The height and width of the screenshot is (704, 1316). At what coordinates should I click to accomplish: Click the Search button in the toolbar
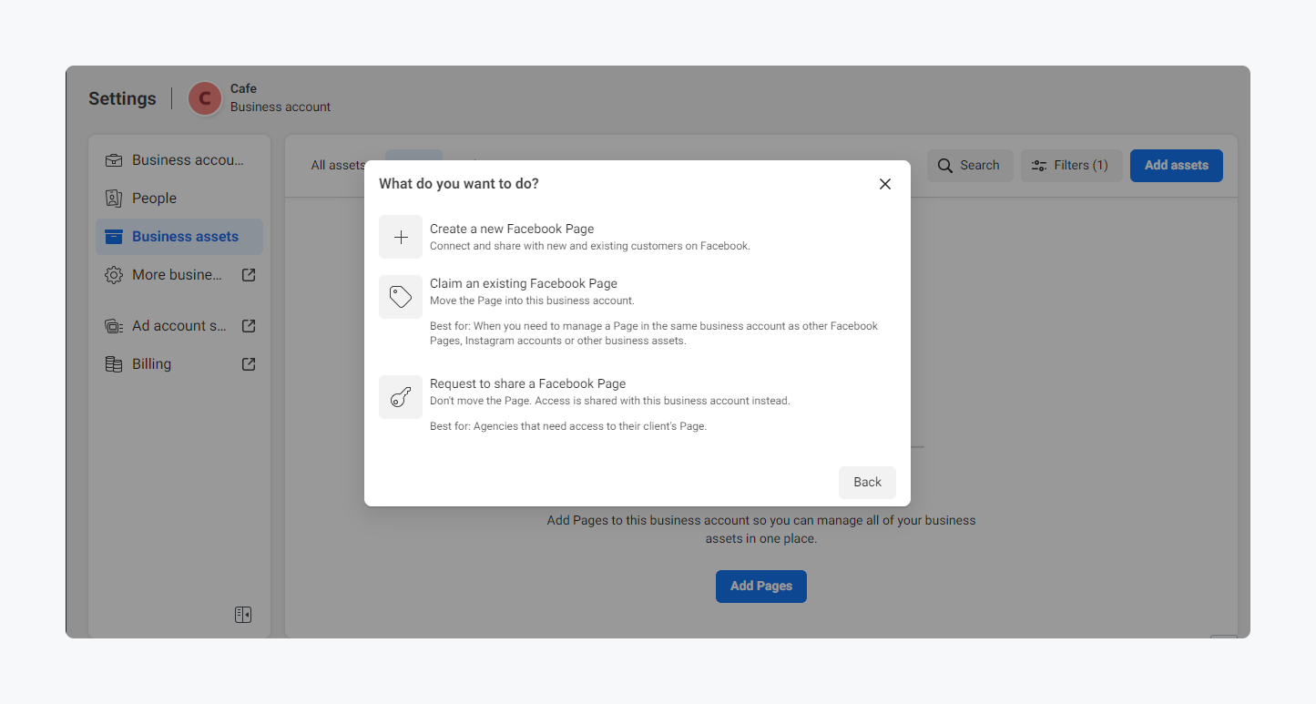pyautogui.click(x=969, y=166)
